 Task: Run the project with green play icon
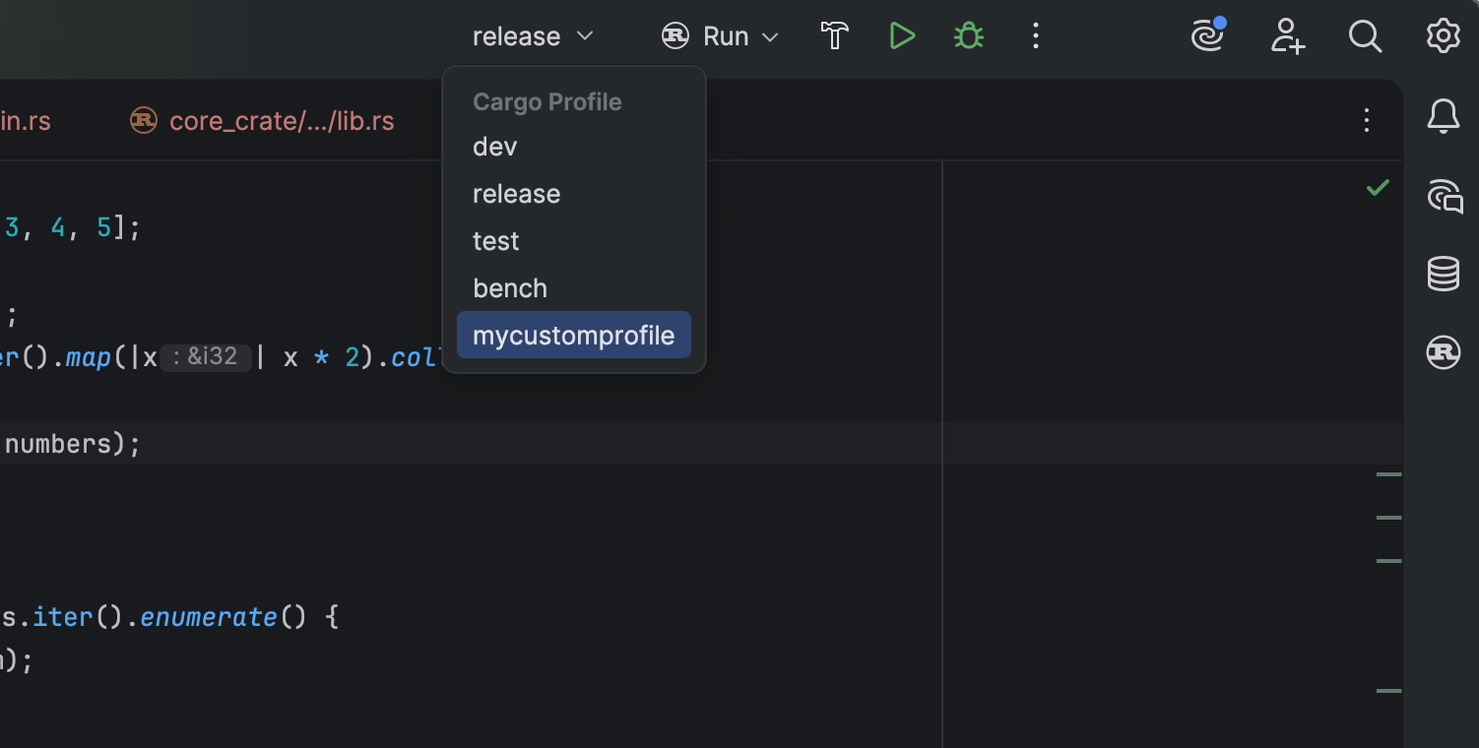tap(901, 36)
